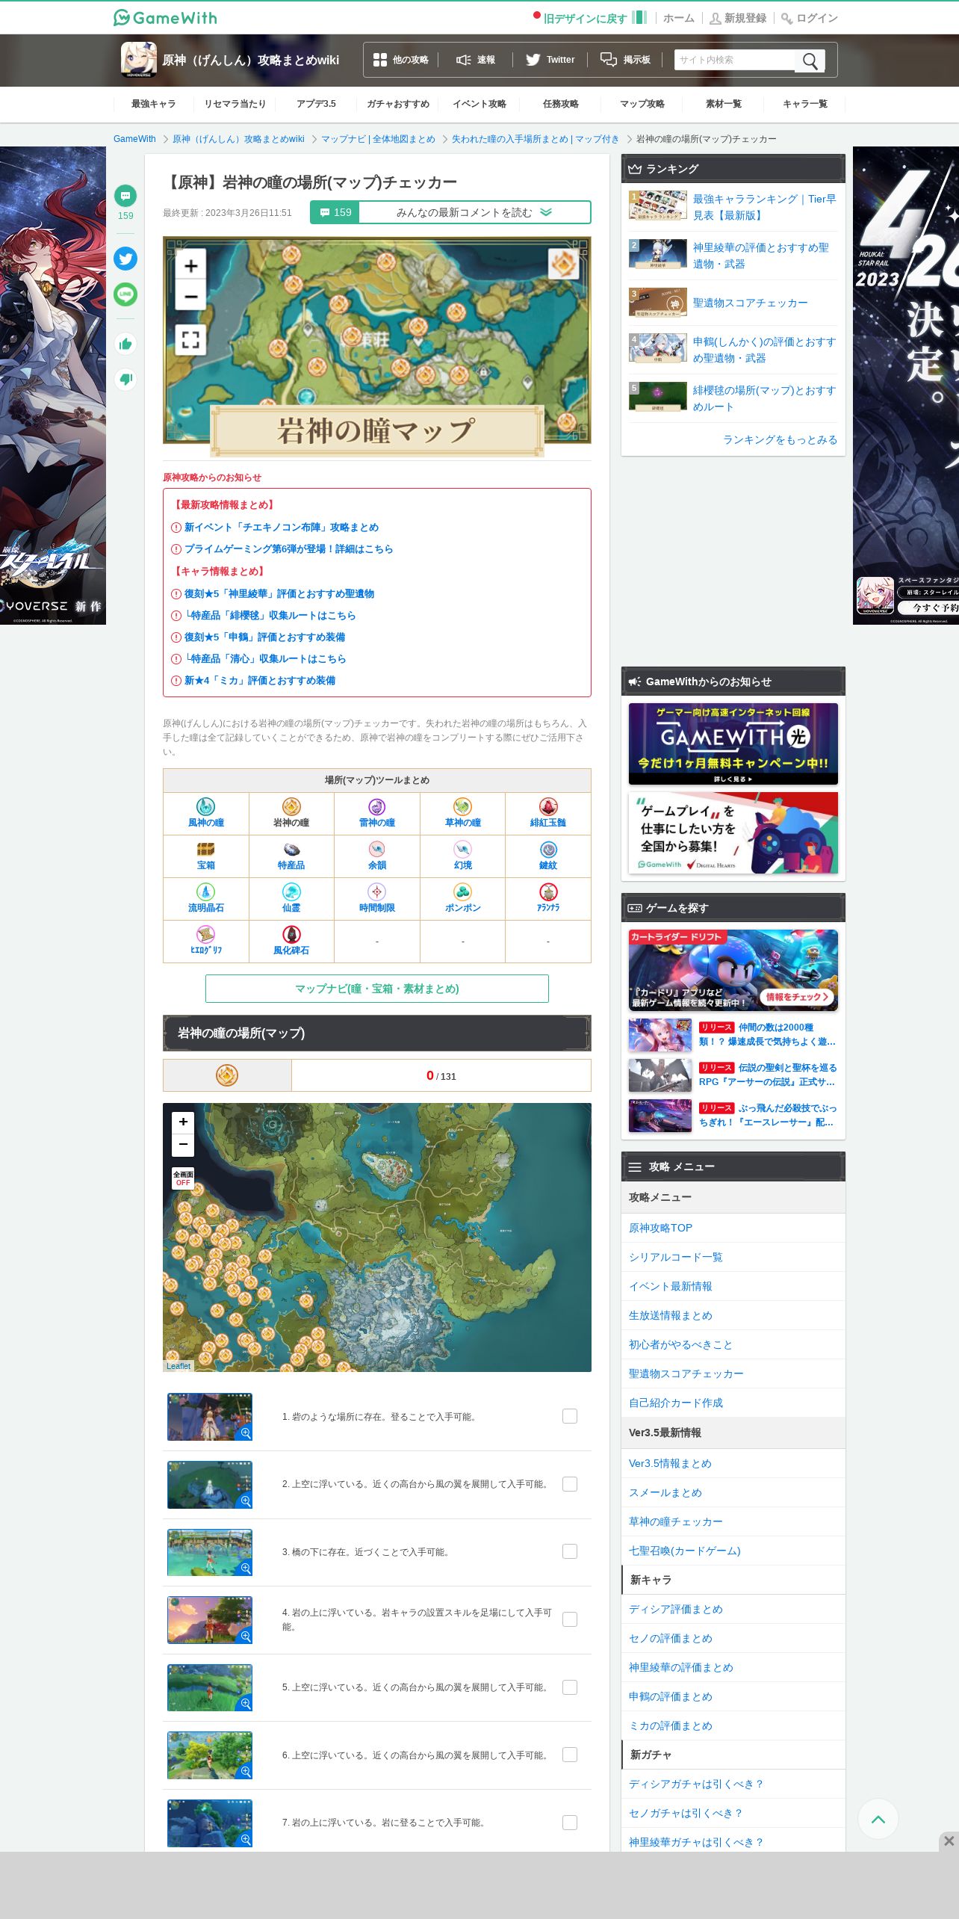Viewport: 959px width, 1919px height.
Task: Click the thumbs-up like icon
Action: pyautogui.click(x=125, y=344)
